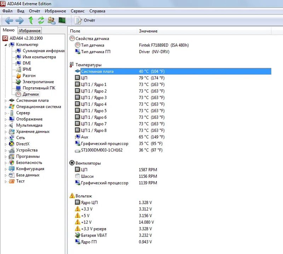The width and height of the screenshot is (283, 254).
Task: Expand the Сервер tree node
Action: pyautogui.click(x=6, y=113)
